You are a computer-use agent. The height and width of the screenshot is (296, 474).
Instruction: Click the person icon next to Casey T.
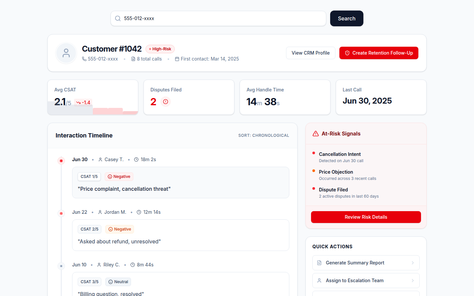pyautogui.click(x=100, y=160)
